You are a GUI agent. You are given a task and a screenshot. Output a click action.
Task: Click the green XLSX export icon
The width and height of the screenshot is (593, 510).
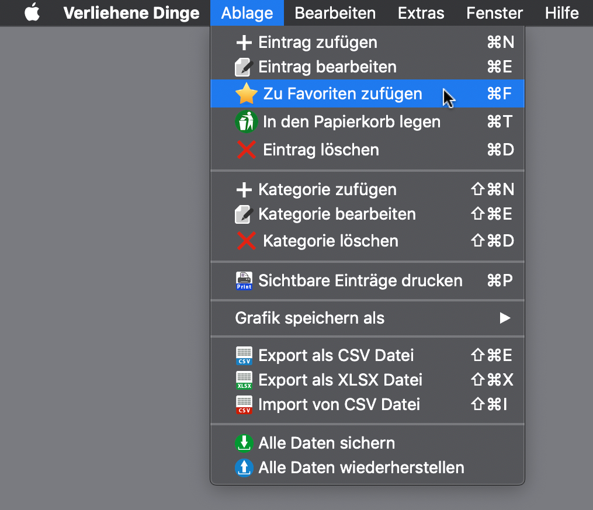point(244,380)
